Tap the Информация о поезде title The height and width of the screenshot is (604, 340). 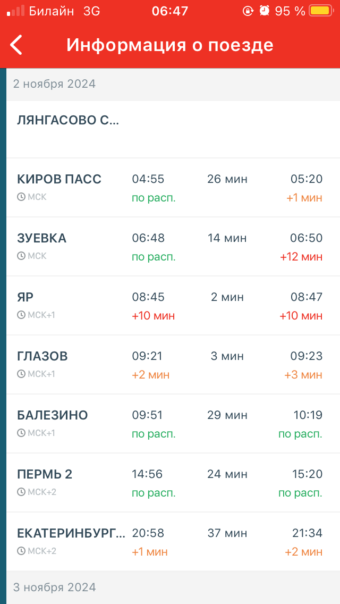[x=170, y=45]
